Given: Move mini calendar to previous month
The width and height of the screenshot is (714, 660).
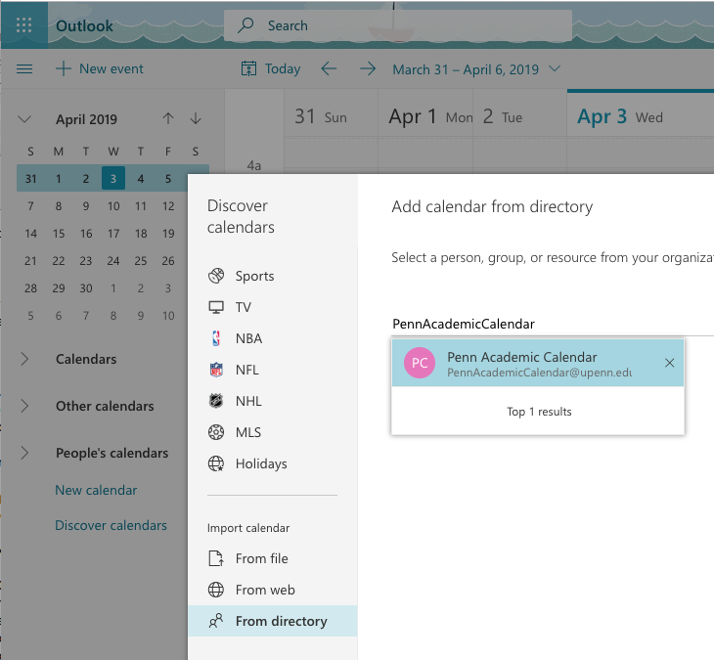Looking at the screenshot, I should (168, 119).
